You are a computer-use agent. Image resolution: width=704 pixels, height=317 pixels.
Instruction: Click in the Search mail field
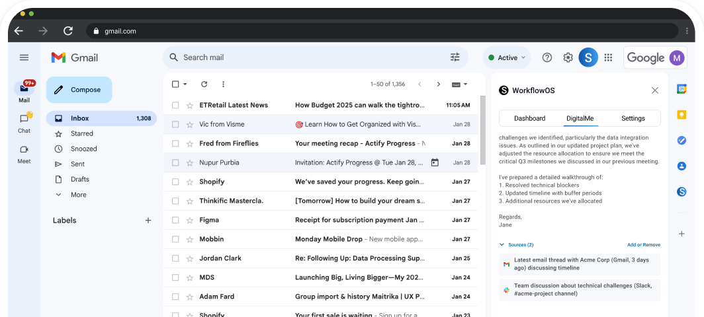click(x=314, y=57)
